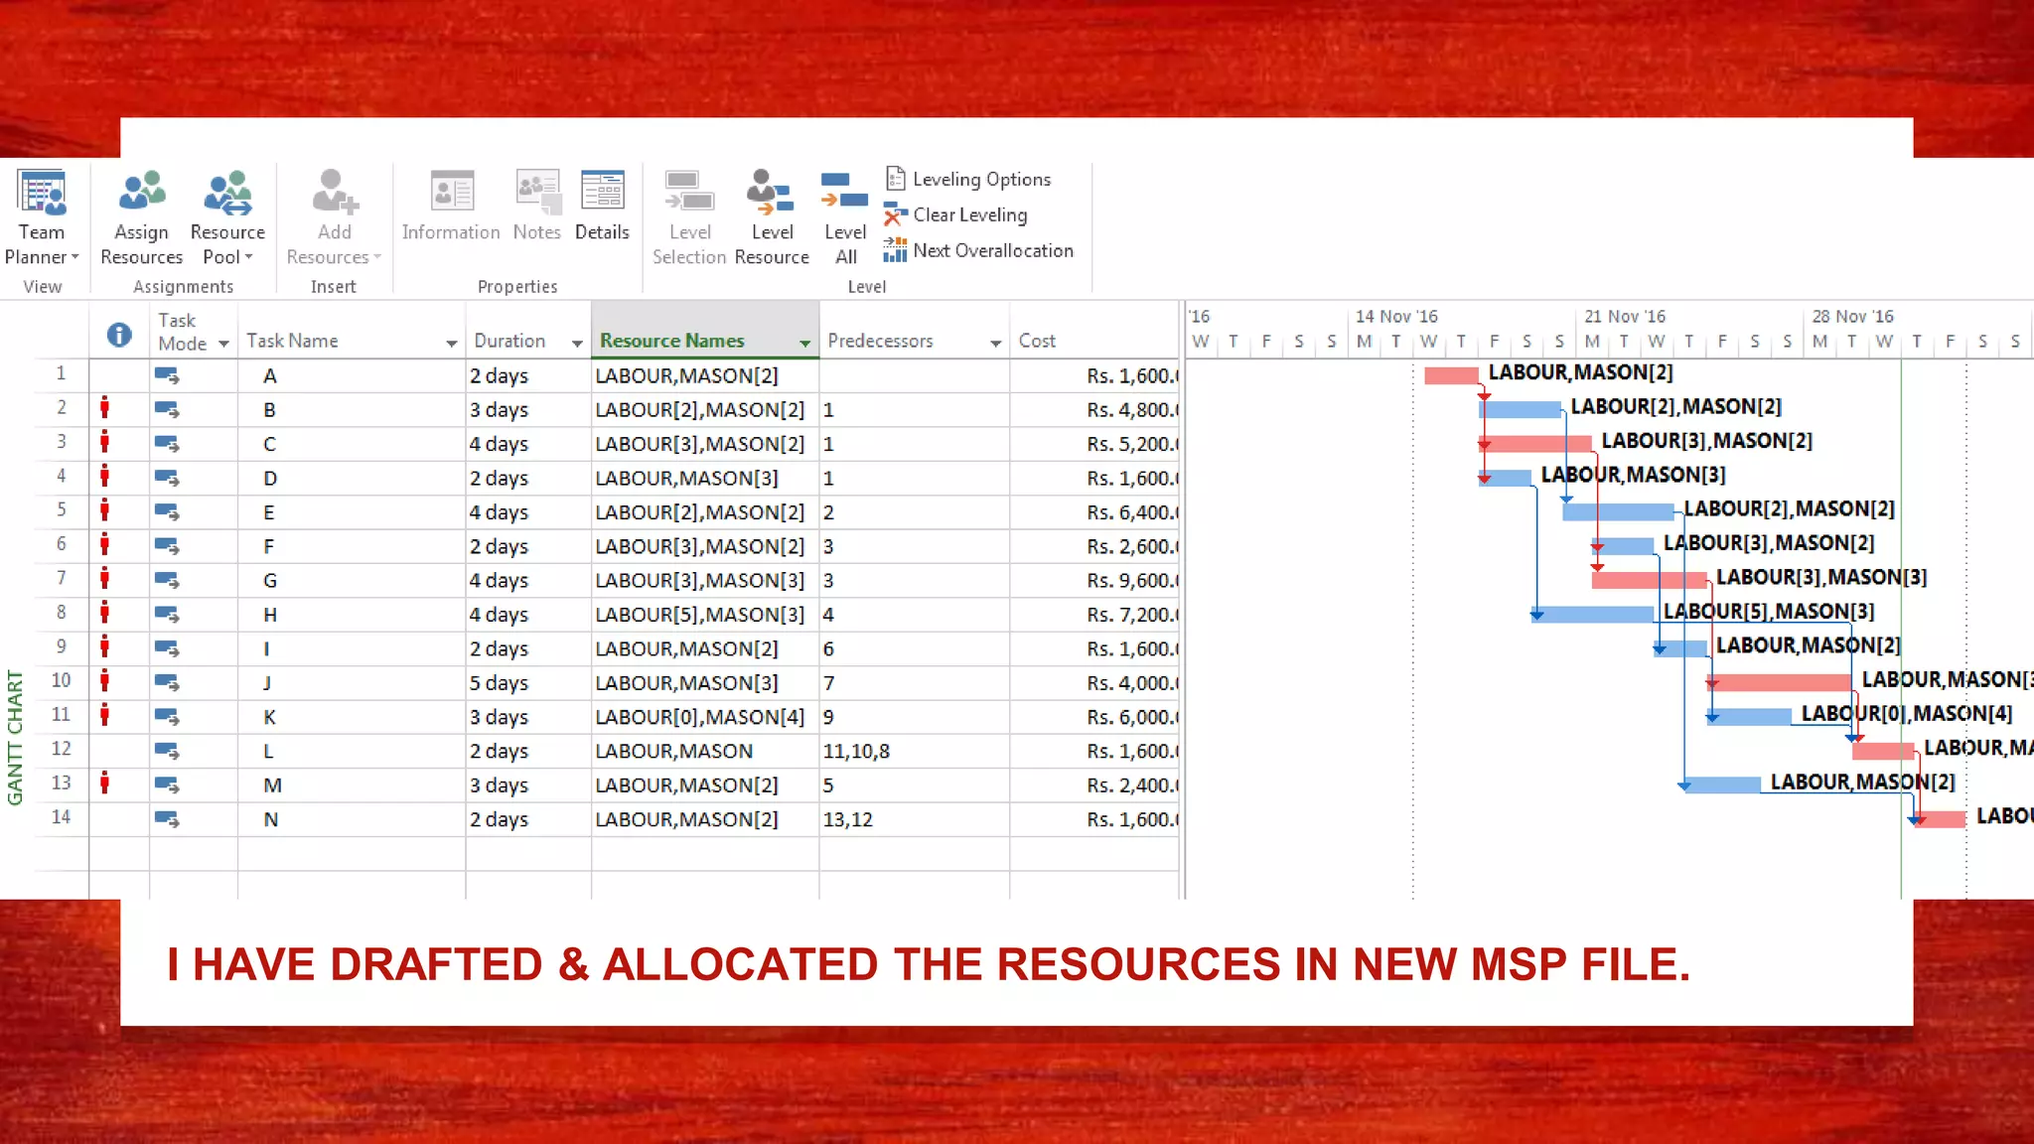Click the Assign Resources icon

(x=142, y=192)
